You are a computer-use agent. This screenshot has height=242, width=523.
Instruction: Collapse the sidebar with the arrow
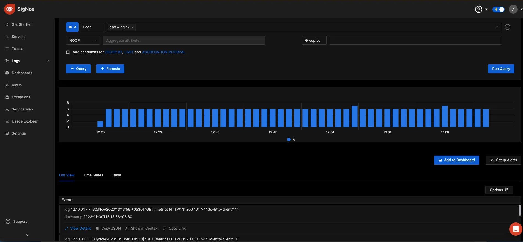tap(27, 235)
